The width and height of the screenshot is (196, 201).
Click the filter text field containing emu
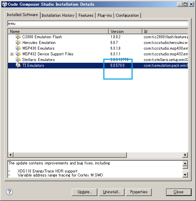[98, 23]
